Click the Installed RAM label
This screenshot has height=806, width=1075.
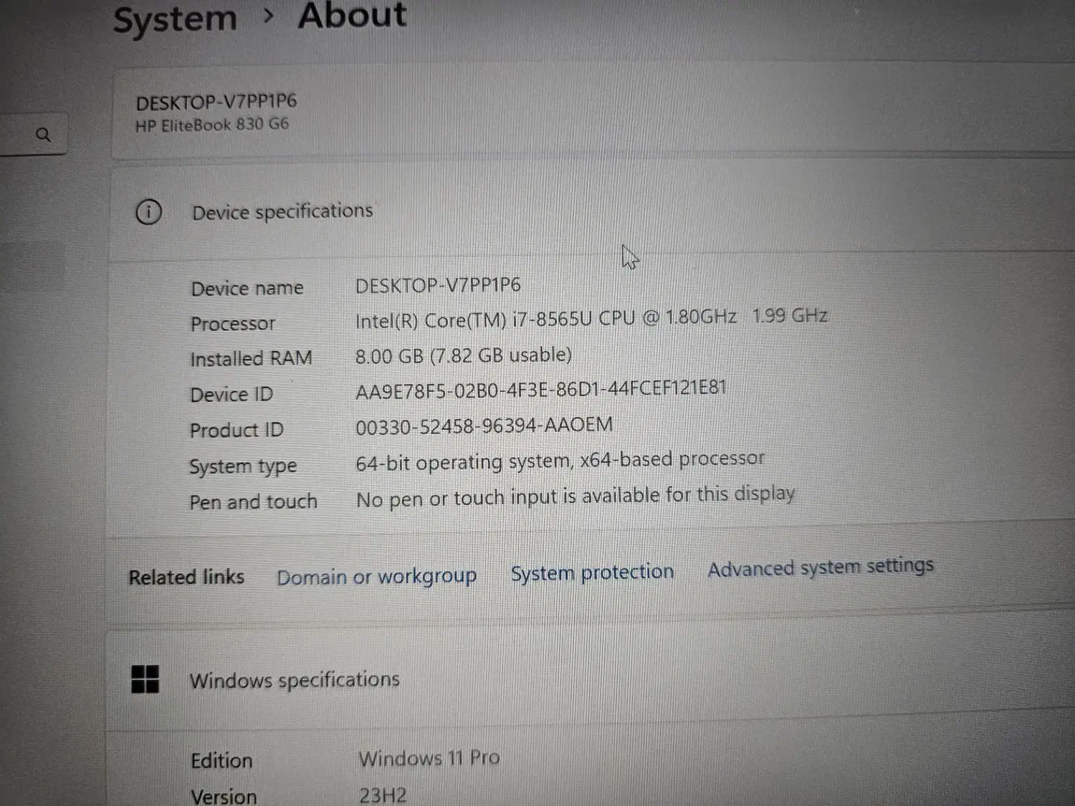[251, 358]
